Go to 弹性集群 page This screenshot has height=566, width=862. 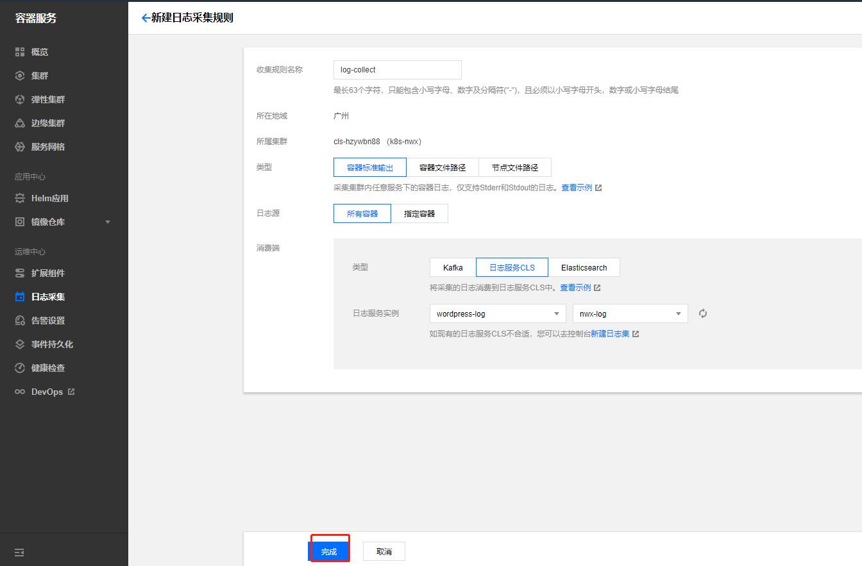tap(48, 99)
